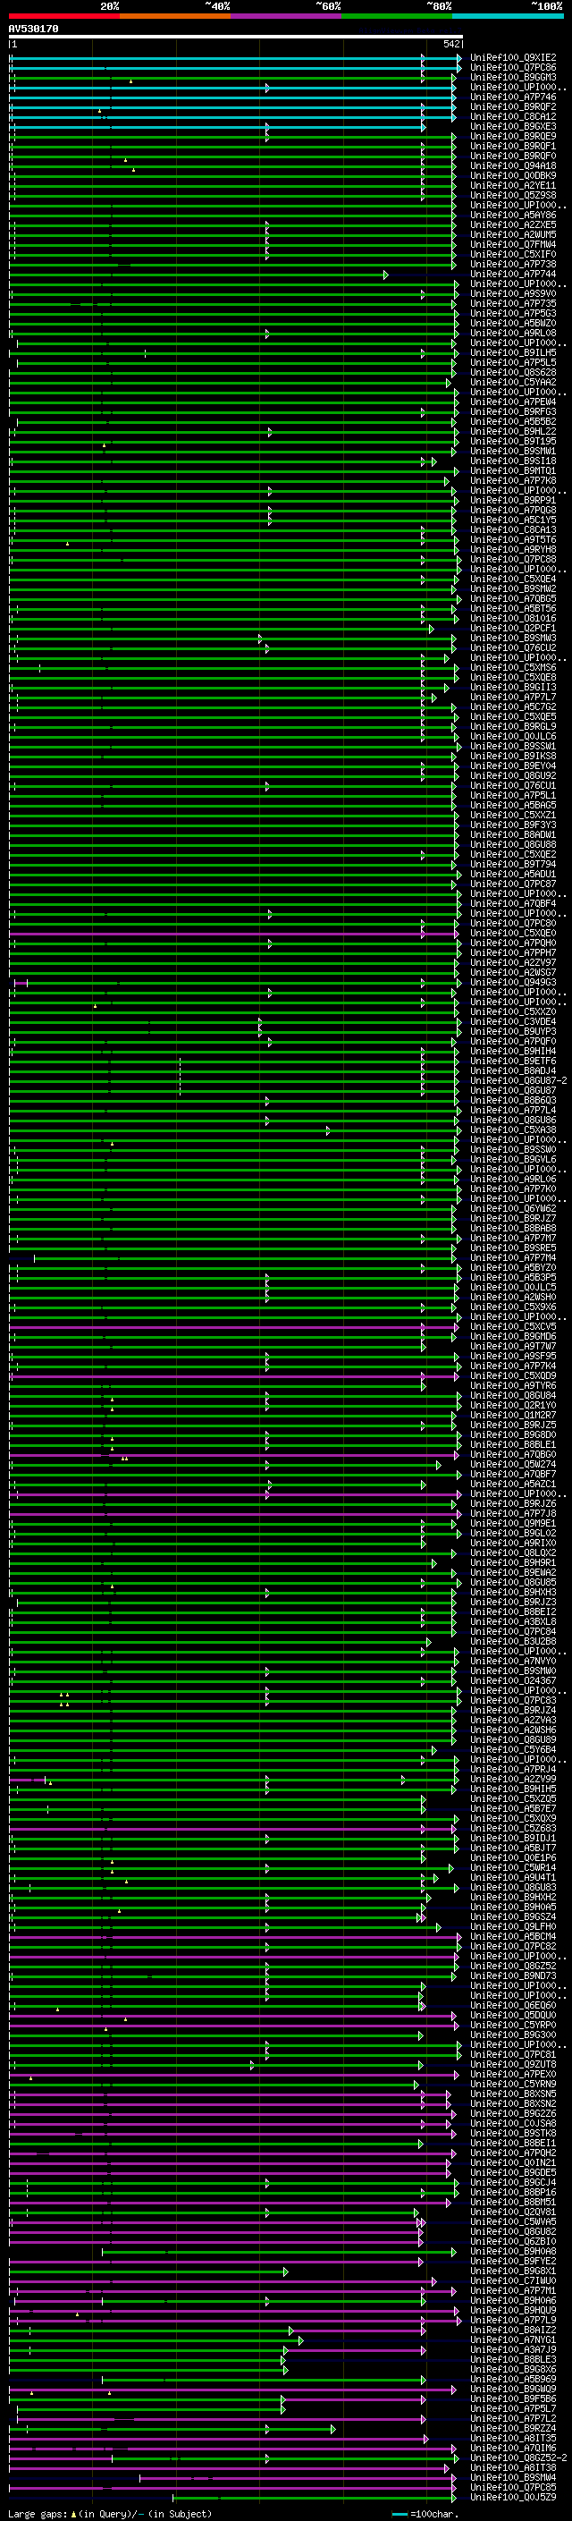
Task: Select hit UniRef100_A7QBG0
Action: (513, 1455)
